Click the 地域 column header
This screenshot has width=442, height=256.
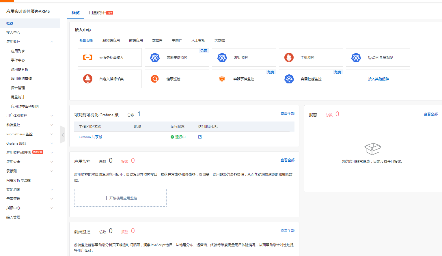tap(137, 127)
